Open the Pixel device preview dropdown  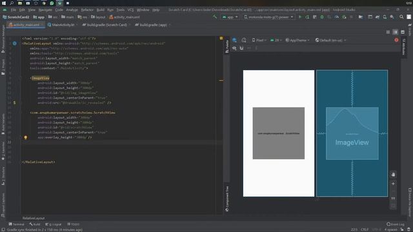point(259,40)
